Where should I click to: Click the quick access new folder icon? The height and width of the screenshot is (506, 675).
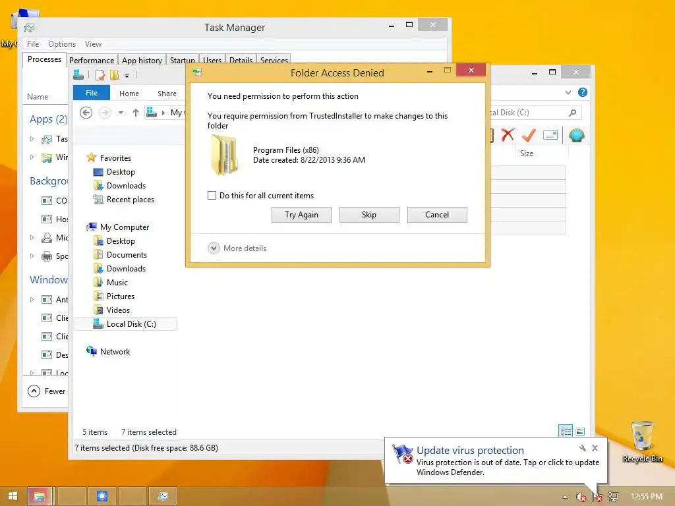click(114, 75)
